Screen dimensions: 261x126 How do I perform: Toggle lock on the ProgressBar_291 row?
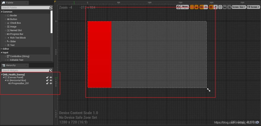[x=47, y=83]
